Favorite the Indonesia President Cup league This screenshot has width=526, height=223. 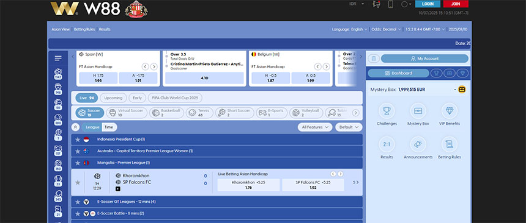(78, 140)
